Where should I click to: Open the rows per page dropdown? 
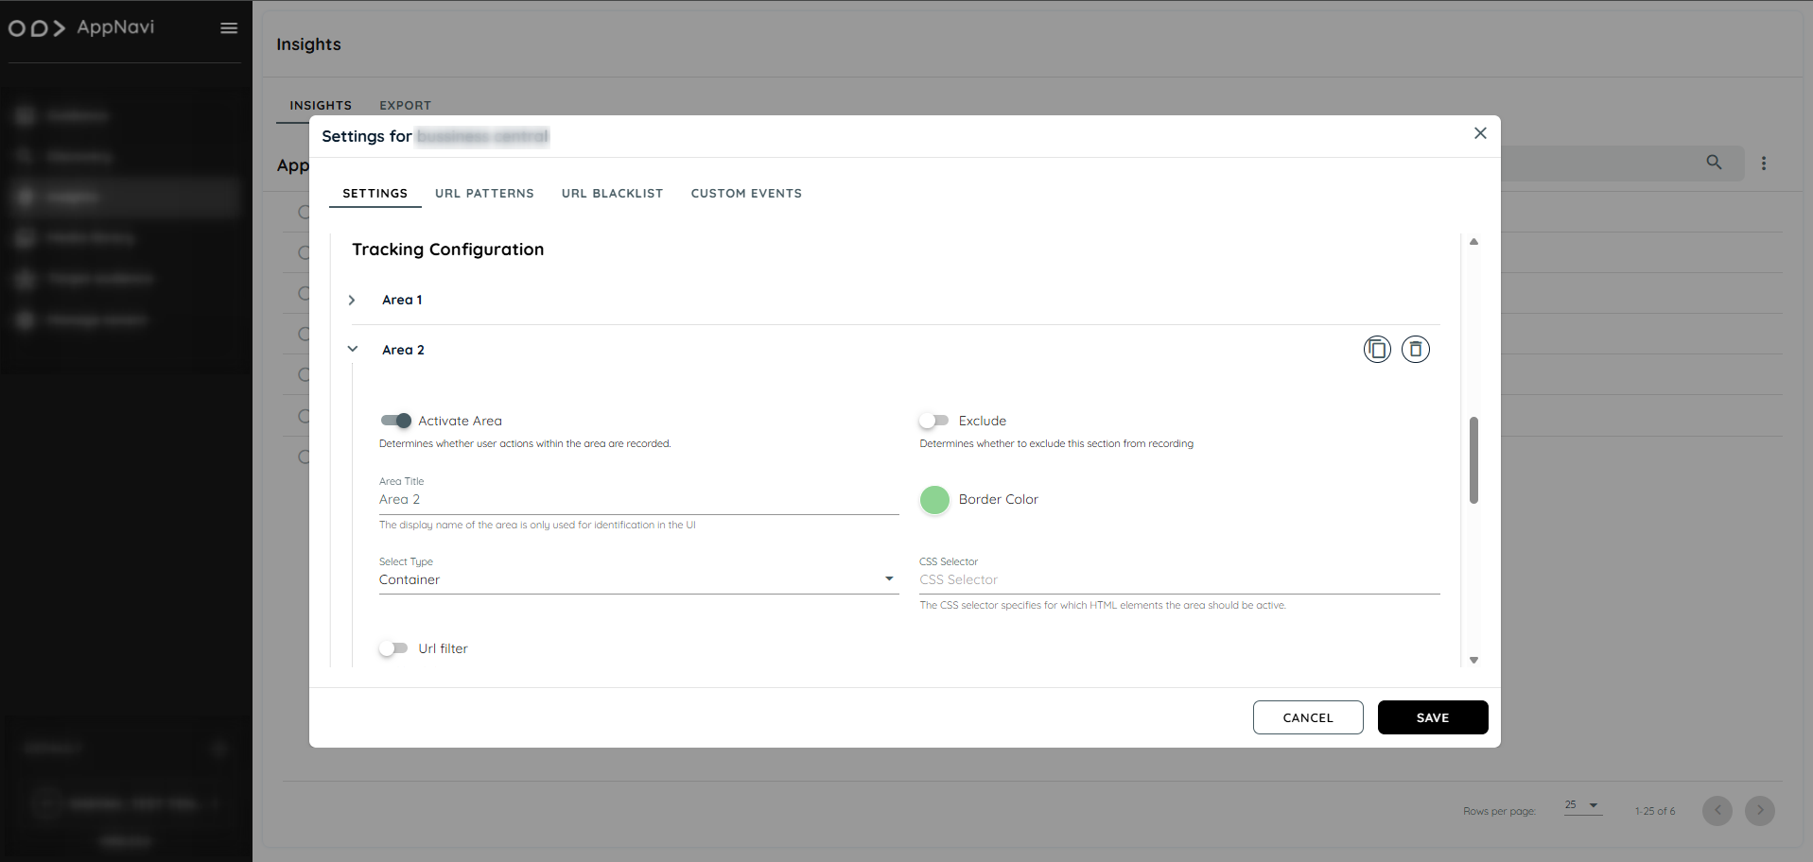[x=1582, y=805]
